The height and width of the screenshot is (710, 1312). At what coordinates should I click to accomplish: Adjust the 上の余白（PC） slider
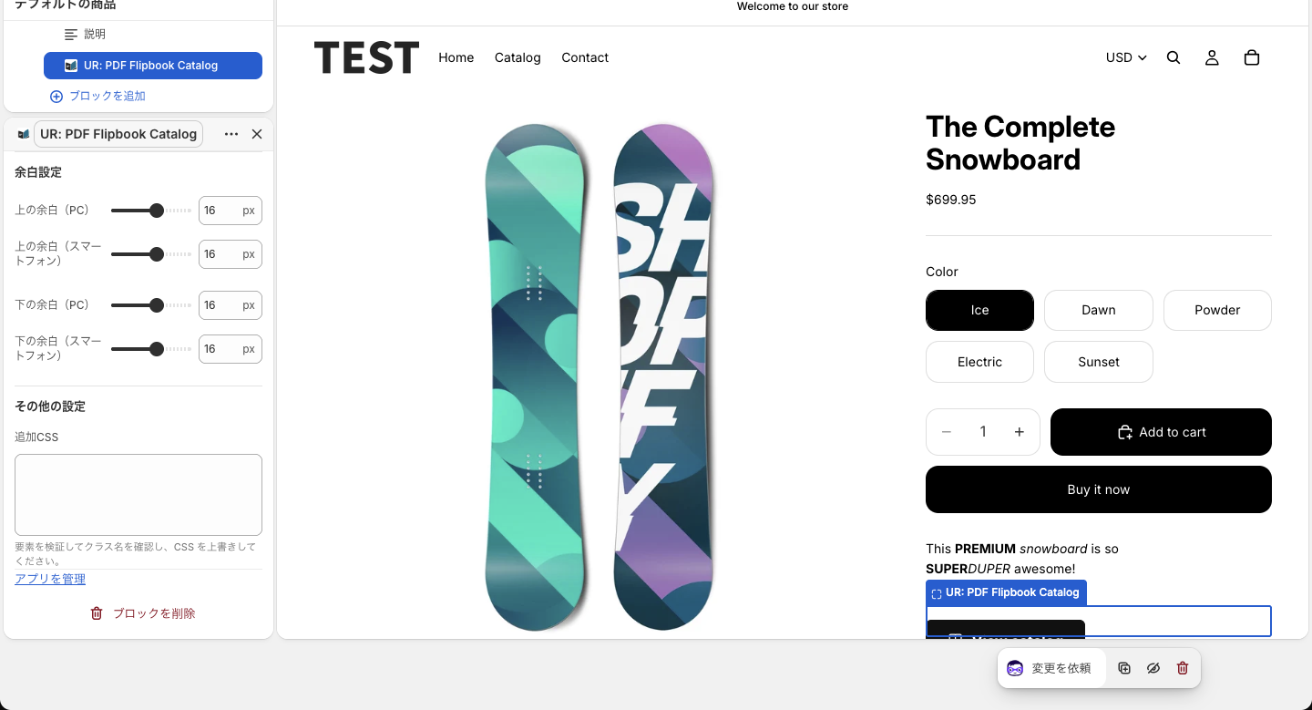[151, 211]
